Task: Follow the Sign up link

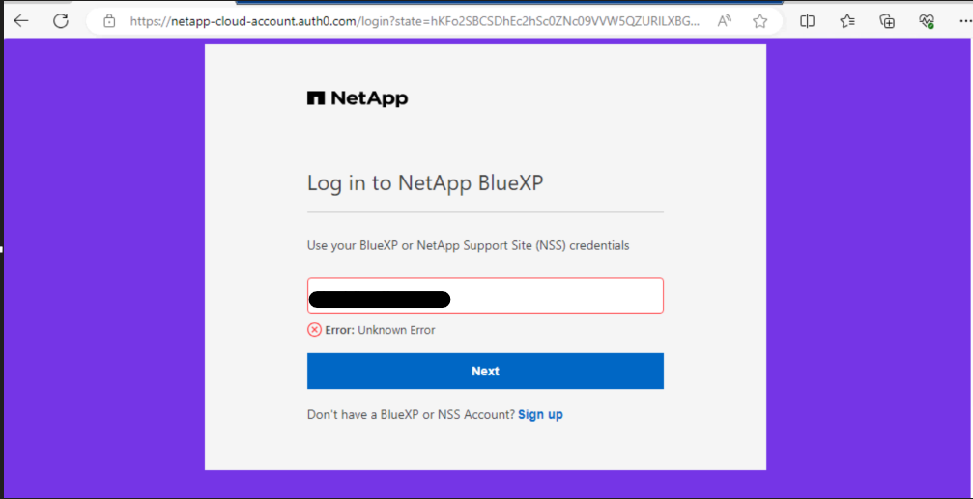Action: click(x=540, y=415)
